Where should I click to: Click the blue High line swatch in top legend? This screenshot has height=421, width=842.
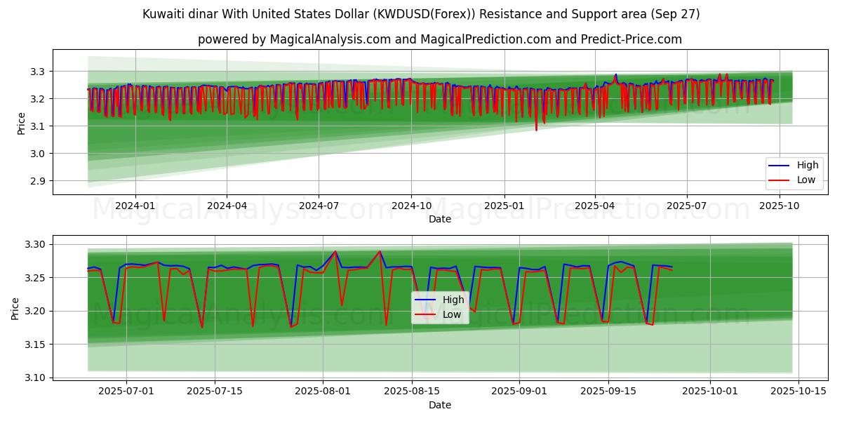pos(780,166)
